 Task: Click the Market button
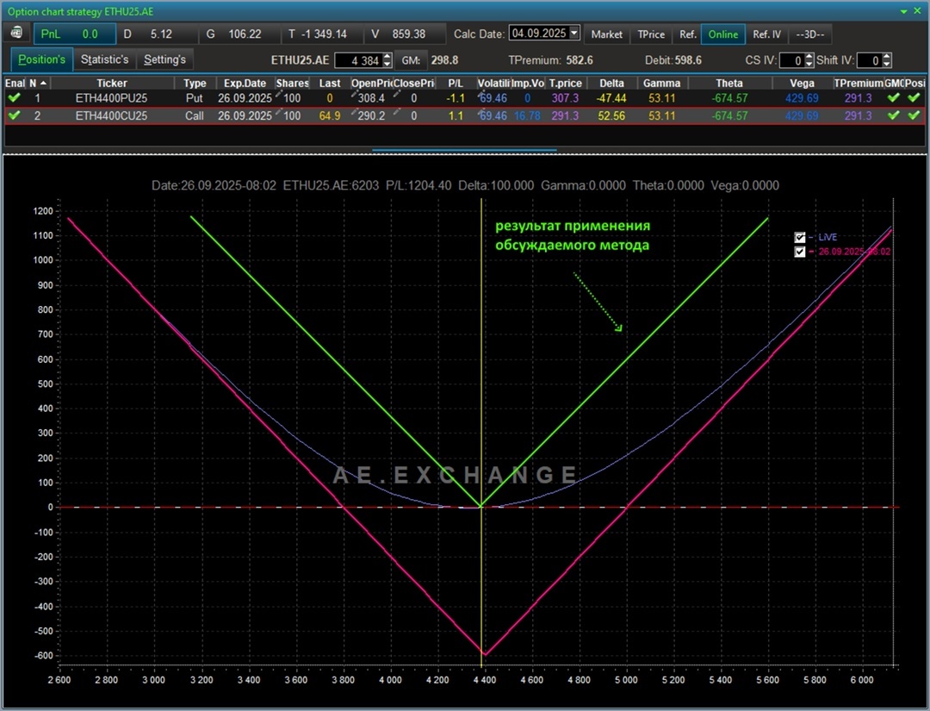coord(607,34)
